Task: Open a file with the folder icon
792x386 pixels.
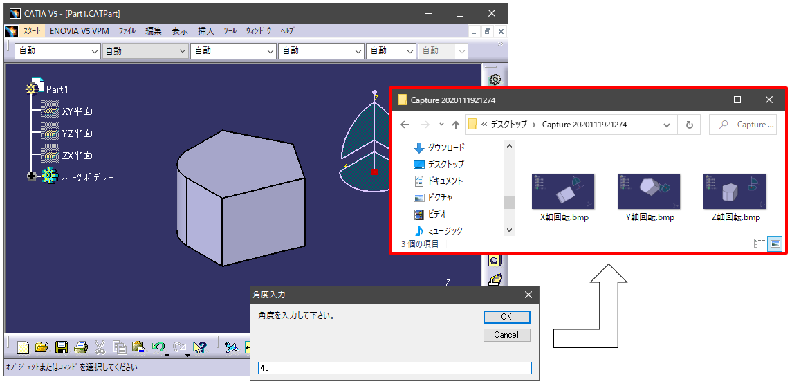Action: [x=42, y=347]
